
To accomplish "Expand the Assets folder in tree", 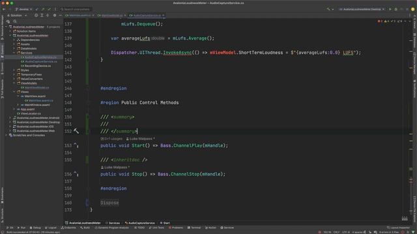I will pyautogui.click(x=14, y=44).
